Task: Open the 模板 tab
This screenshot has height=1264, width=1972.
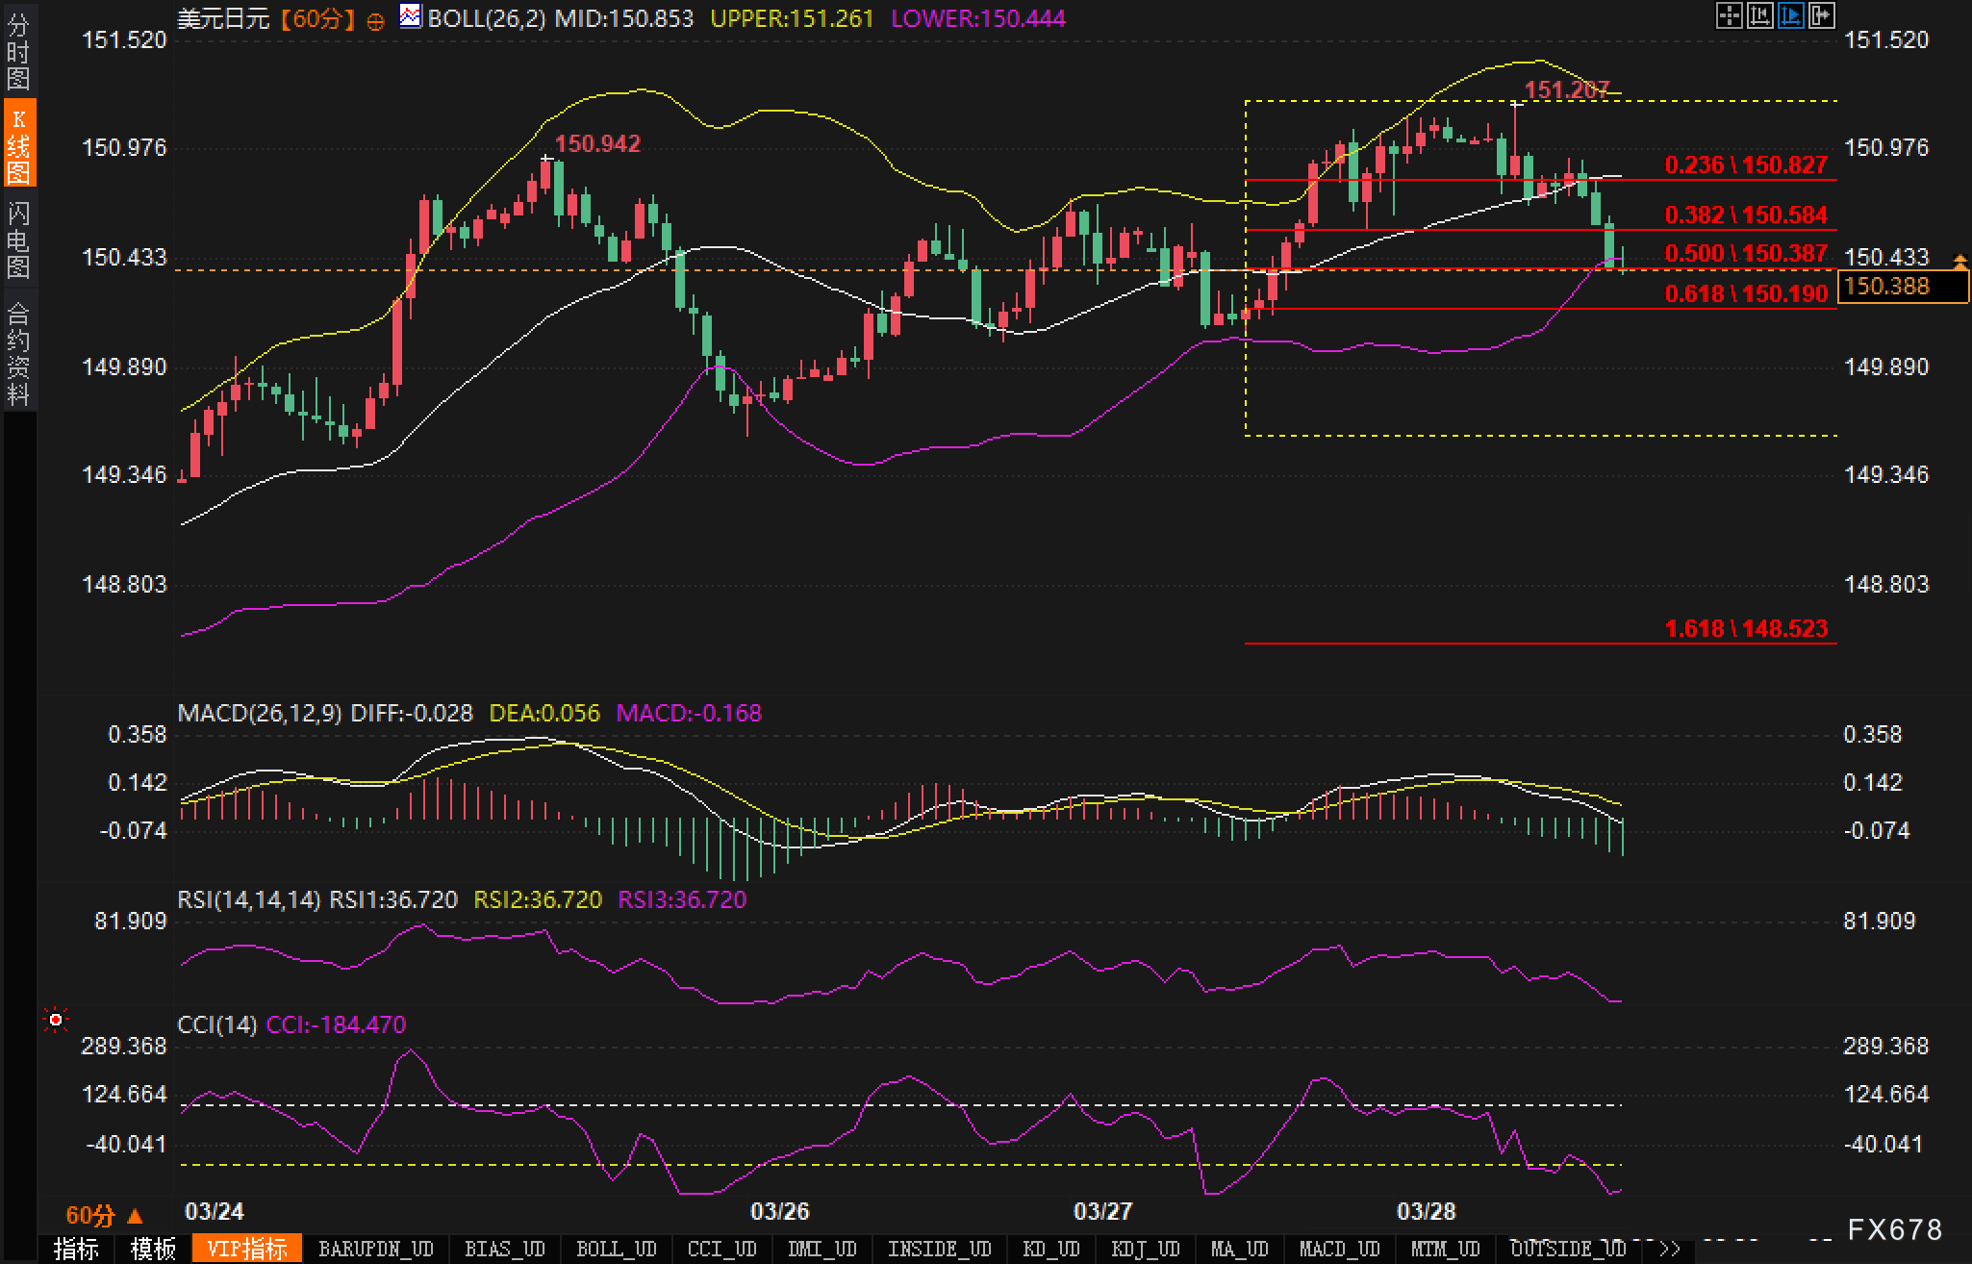Action: tap(153, 1249)
